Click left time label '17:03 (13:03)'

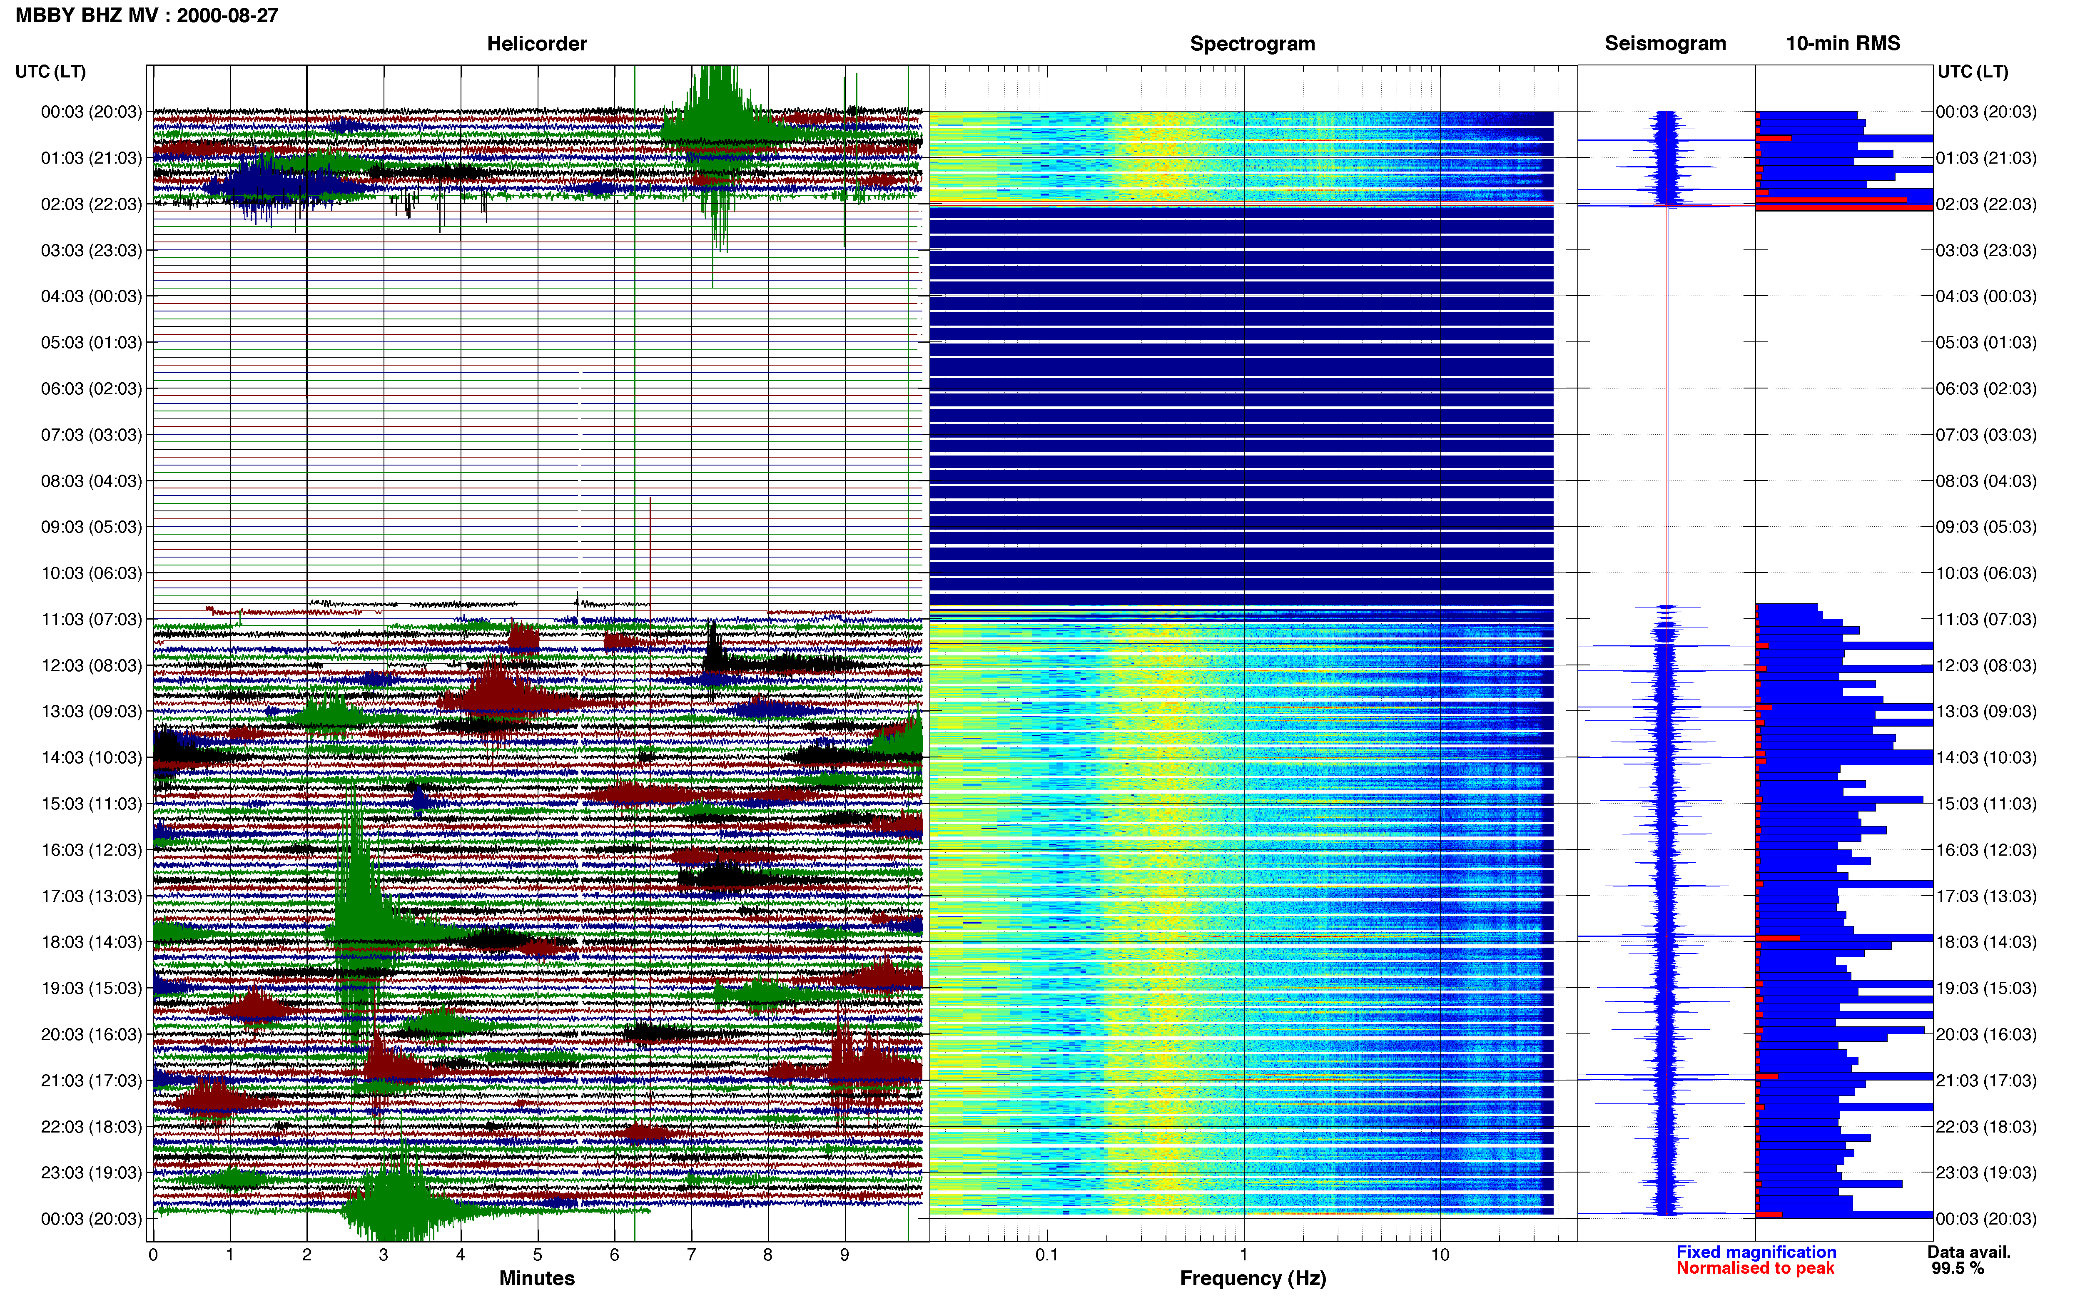click(x=92, y=896)
